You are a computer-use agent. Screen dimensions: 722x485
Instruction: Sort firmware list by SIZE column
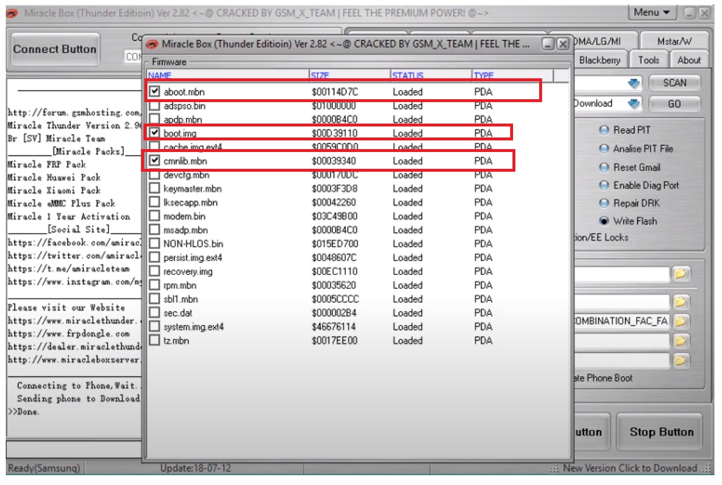pyautogui.click(x=350, y=75)
